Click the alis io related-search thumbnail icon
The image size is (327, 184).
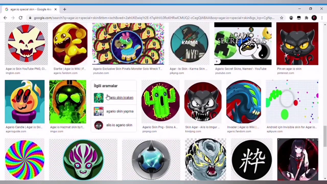99,125
